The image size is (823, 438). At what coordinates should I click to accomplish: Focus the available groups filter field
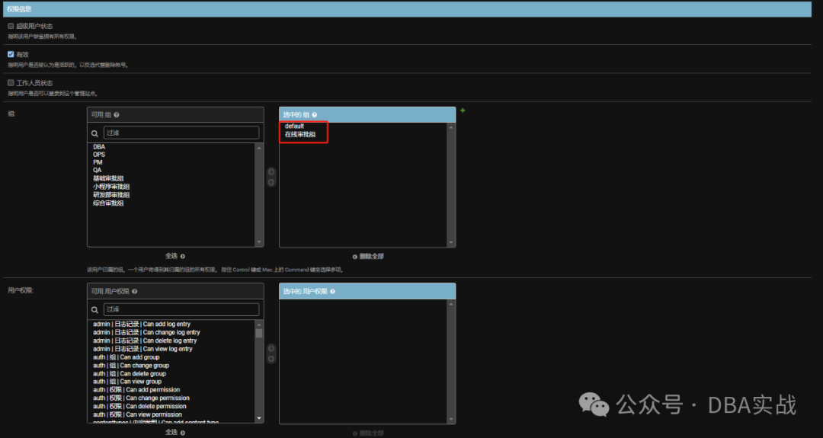[x=181, y=133]
